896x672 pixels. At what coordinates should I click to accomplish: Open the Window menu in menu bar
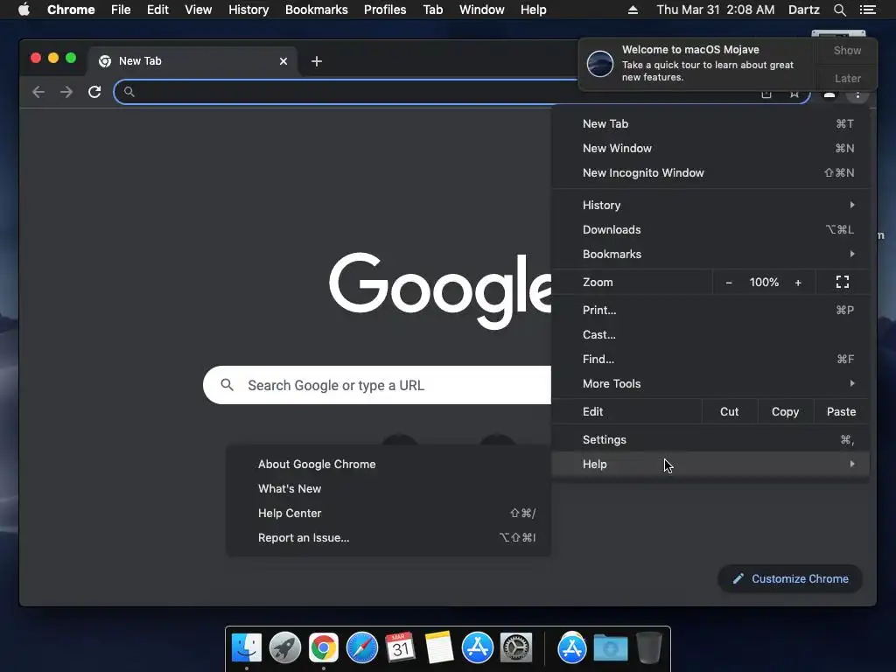pyautogui.click(x=482, y=10)
